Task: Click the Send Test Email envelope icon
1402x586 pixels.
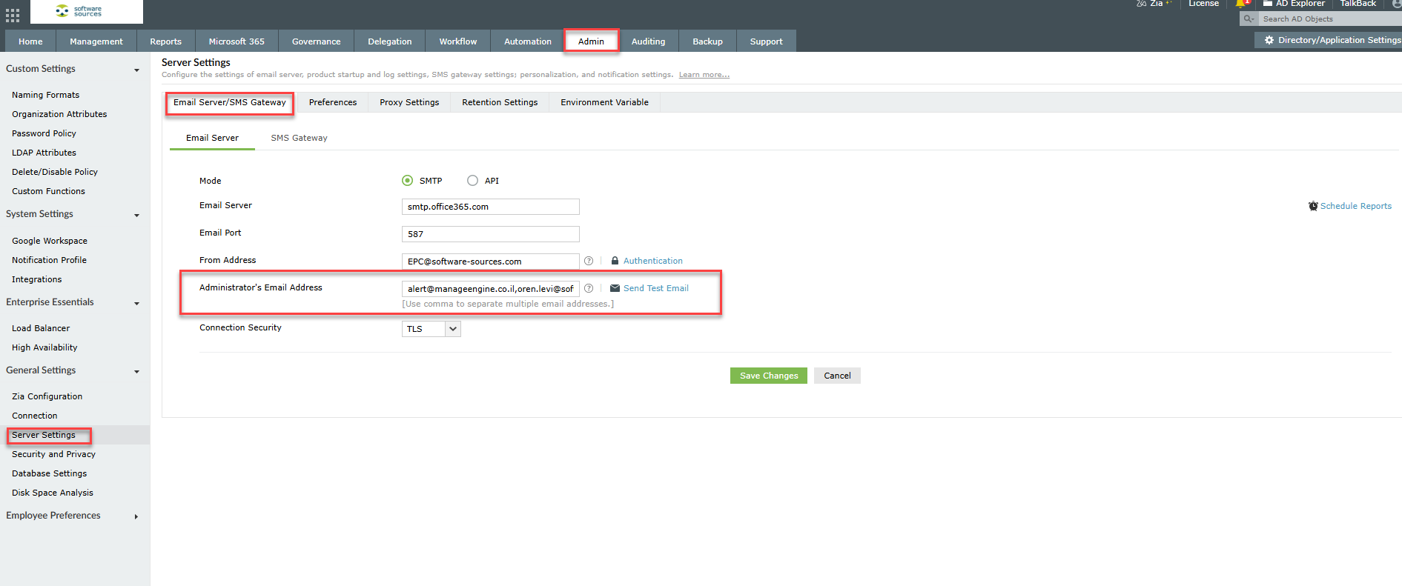Action: point(615,288)
